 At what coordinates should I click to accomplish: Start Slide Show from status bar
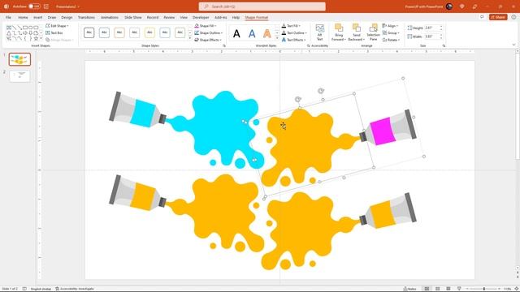coord(459,289)
